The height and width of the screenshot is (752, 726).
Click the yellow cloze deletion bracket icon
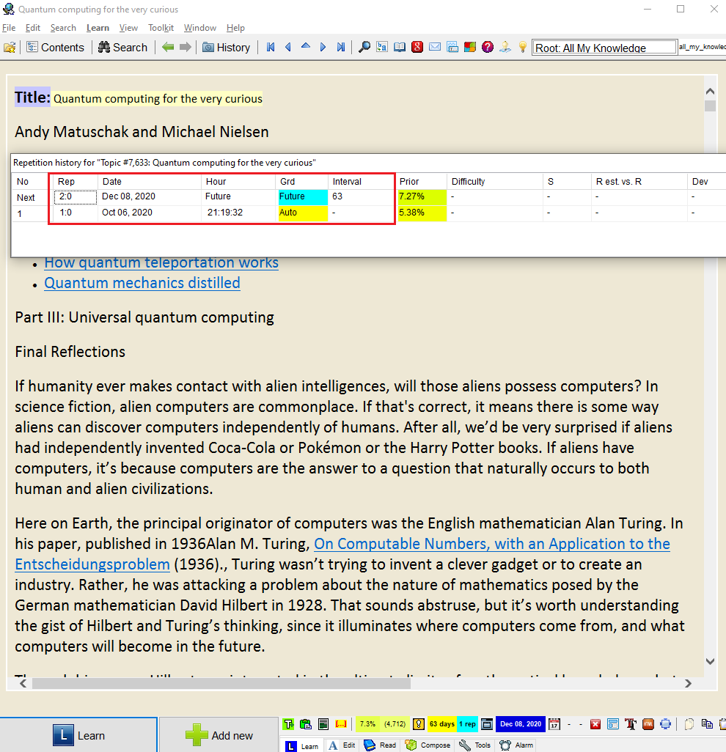[341, 724]
